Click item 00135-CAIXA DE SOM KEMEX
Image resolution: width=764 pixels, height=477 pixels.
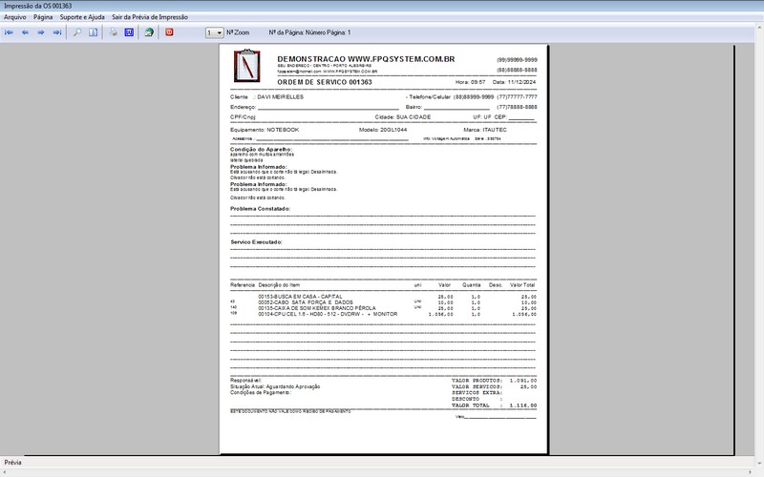(317, 308)
